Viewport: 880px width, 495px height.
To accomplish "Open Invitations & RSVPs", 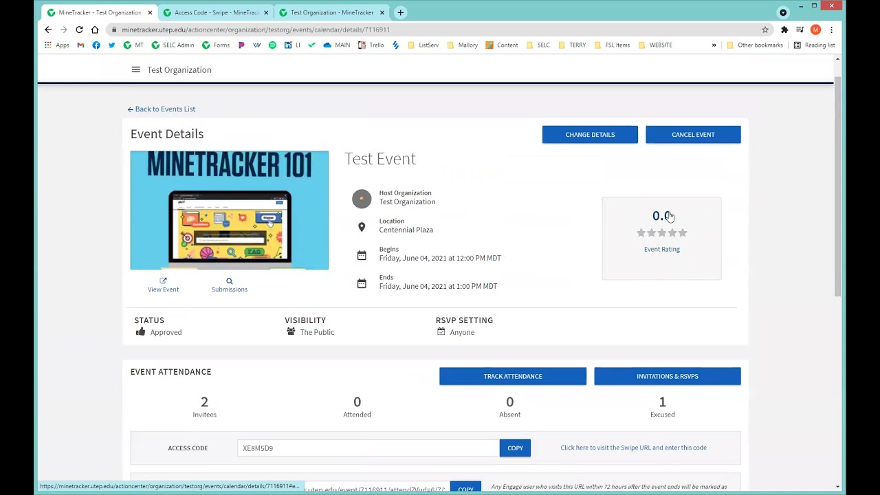I will [668, 376].
